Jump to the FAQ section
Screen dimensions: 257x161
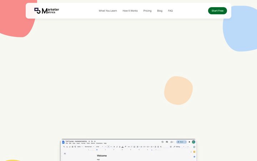(x=170, y=11)
